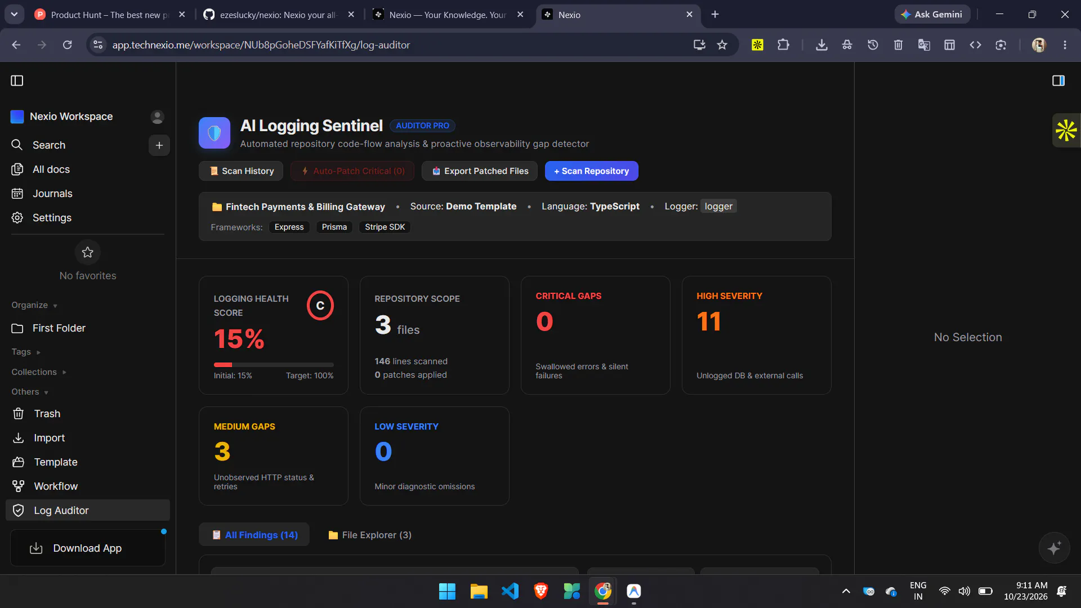
Task: Show hidden system tray icons
Action: [846, 591]
